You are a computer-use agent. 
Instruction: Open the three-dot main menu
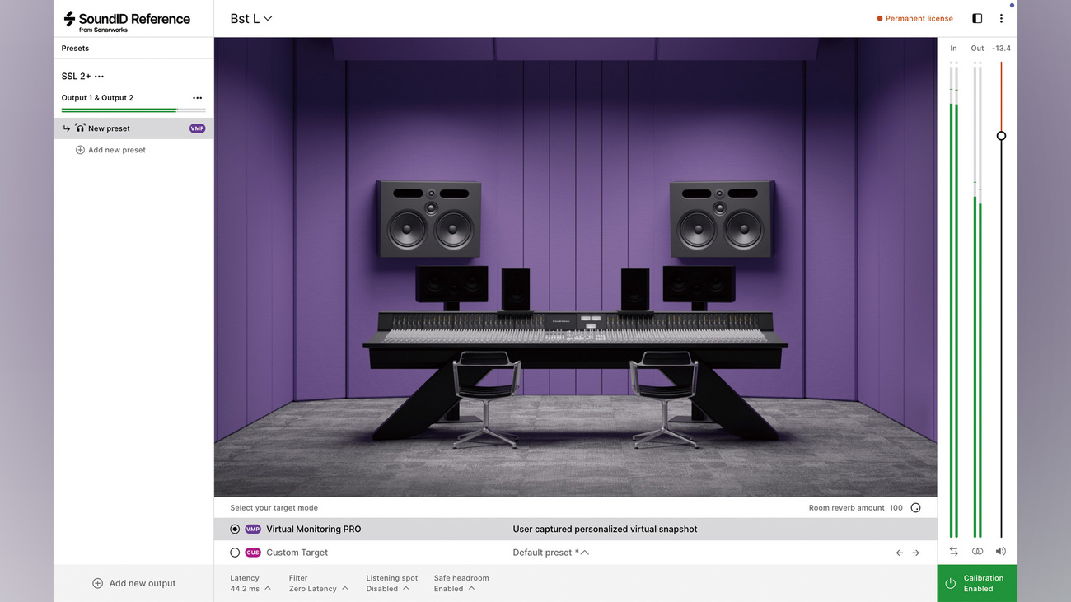pyautogui.click(x=1001, y=18)
